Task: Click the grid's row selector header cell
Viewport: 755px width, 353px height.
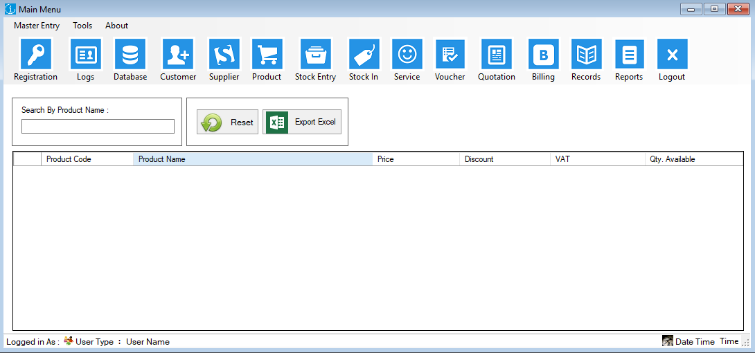Action: click(28, 159)
